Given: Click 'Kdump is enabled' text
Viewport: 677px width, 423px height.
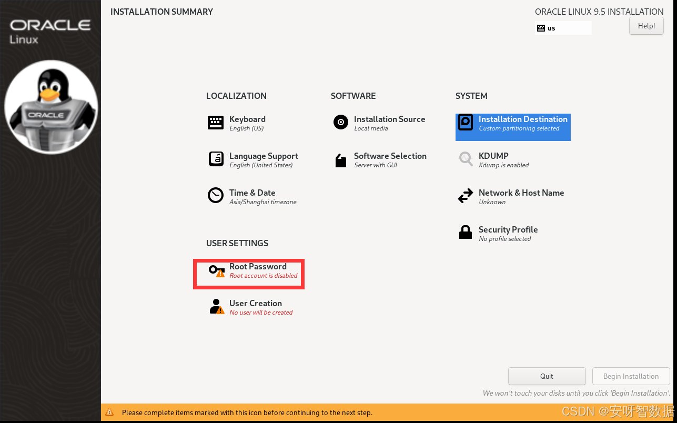Looking at the screenshot, I should pos(503,165).
